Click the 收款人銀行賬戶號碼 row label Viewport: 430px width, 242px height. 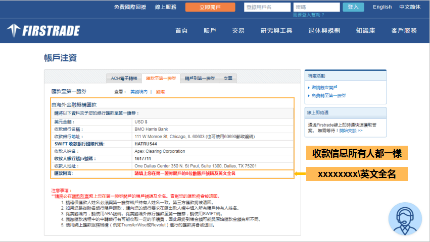tap(75, 159)
